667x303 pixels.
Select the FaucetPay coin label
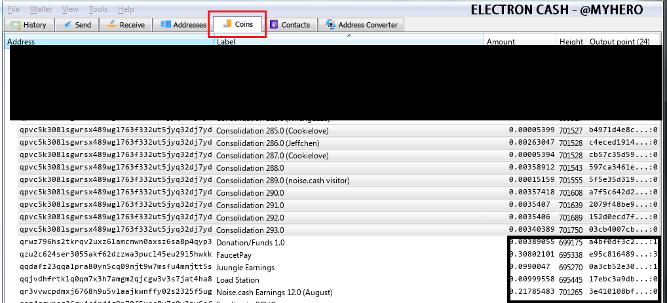[233, 255]
